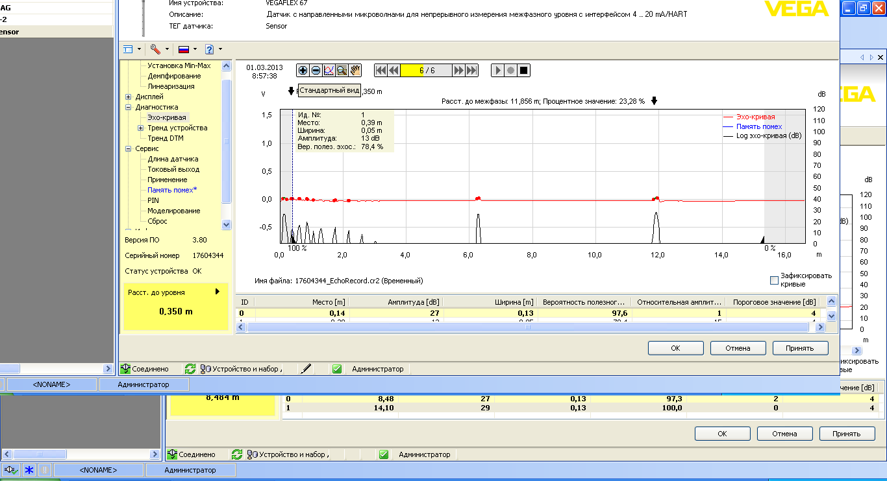Skip to the last echo record
The image size is (887, 481).
coord(472,70)
